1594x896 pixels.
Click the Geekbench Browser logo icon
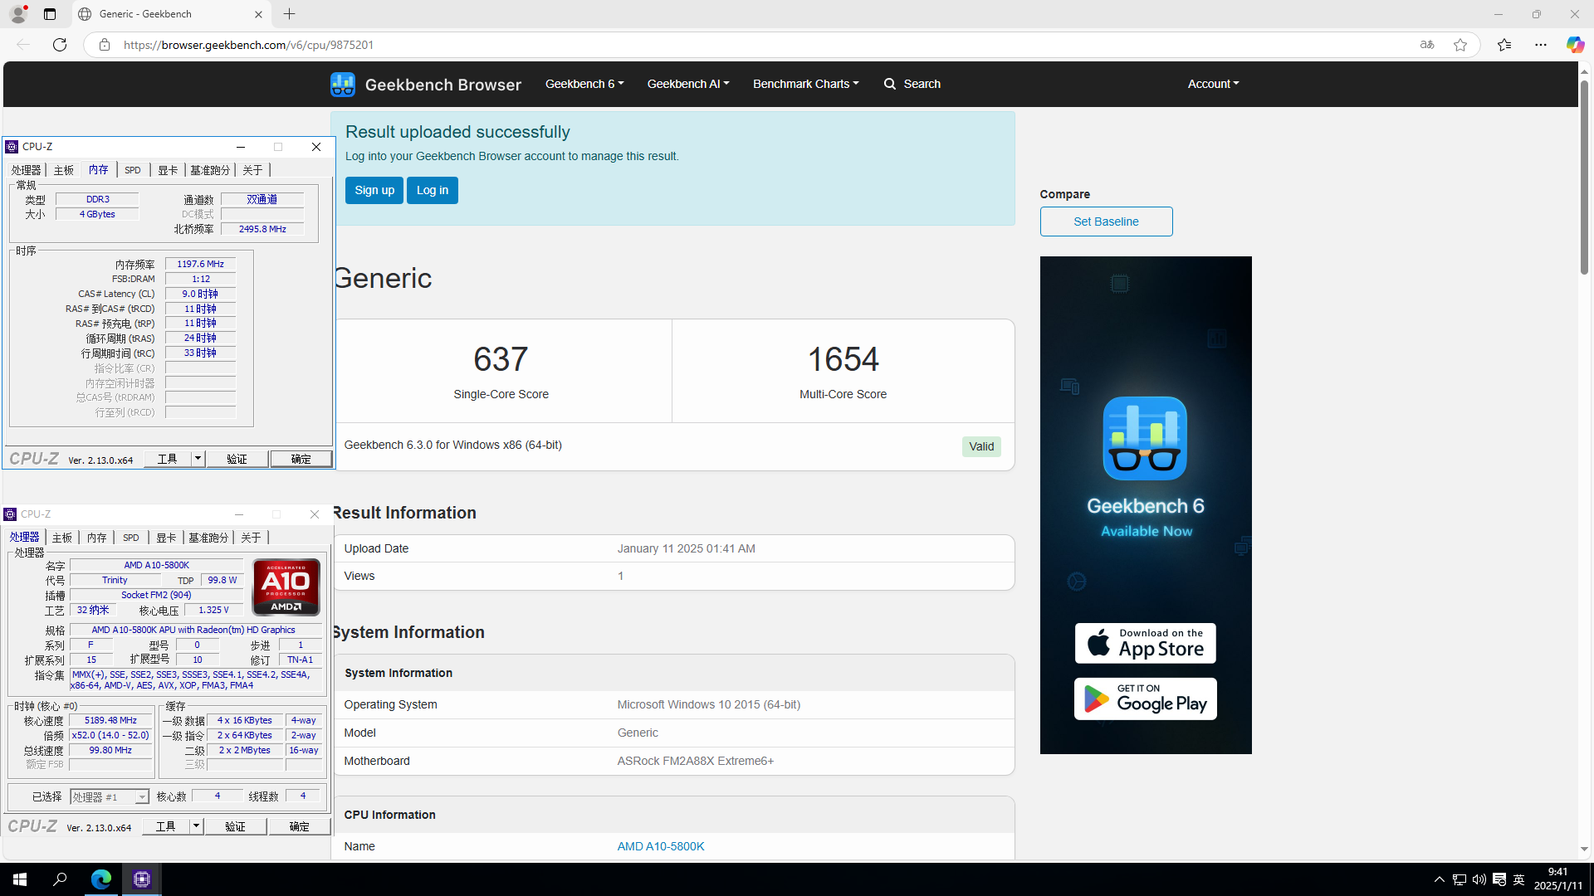pos(342,84)
